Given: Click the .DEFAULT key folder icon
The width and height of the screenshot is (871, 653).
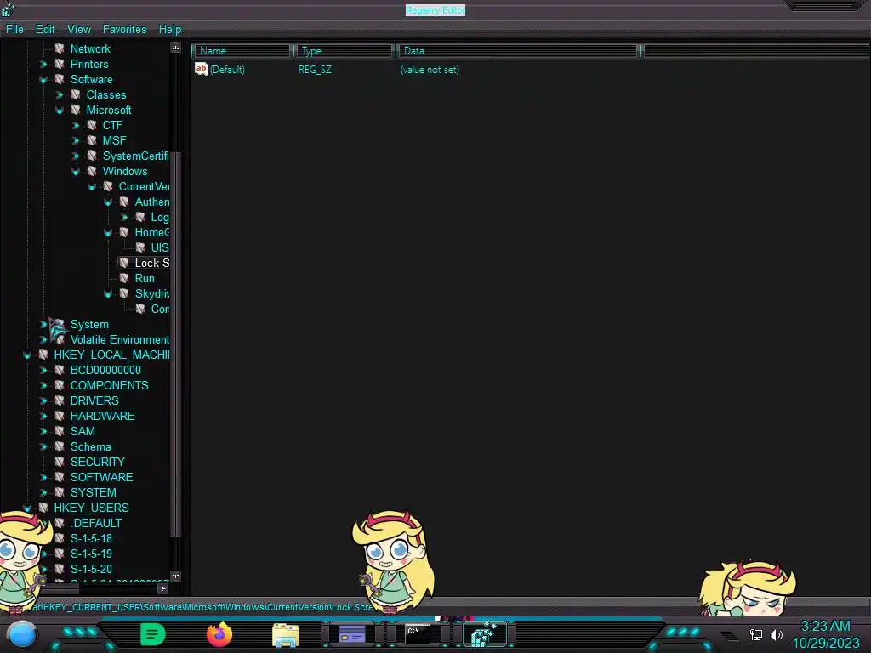Looking at the screenshot, I should pos(60,523).
